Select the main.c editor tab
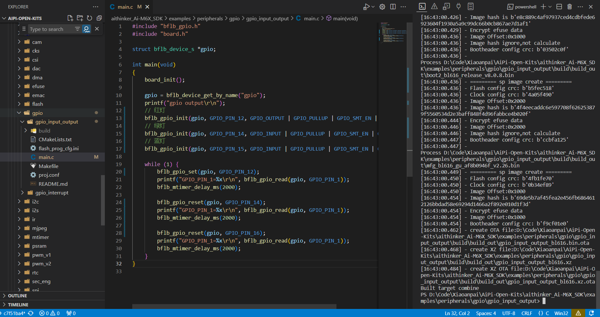Screen dimensions: 600x317 point(129,7)
